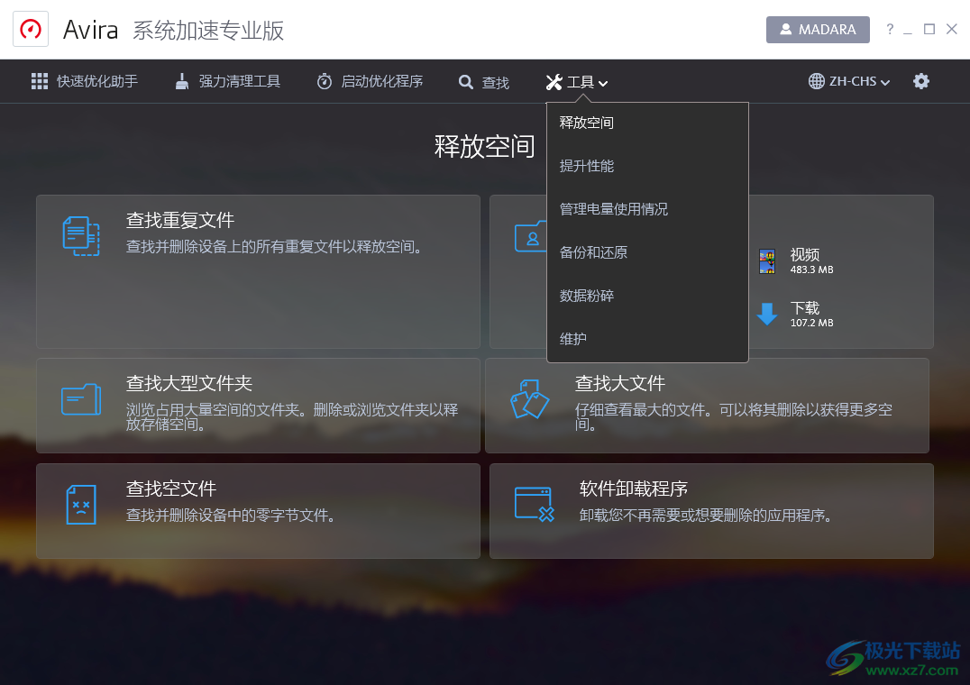Collapse the 工具 dropdown chevron
Viewport: 970px width, 685px height.
[602, 82]
